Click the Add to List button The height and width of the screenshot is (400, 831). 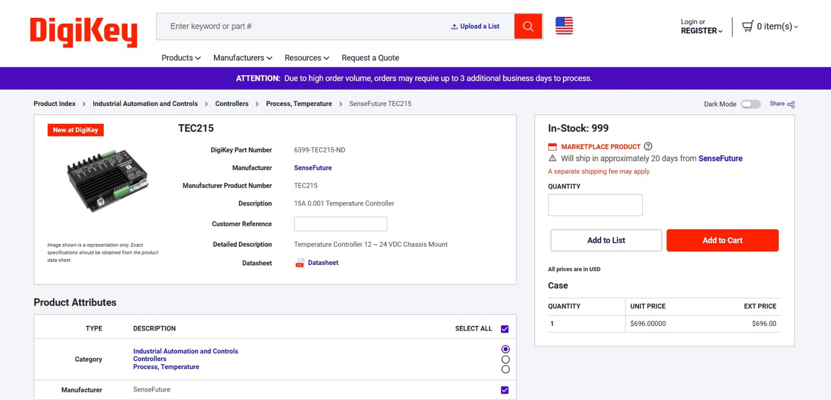pyautogui.click(x=606, y=240)
